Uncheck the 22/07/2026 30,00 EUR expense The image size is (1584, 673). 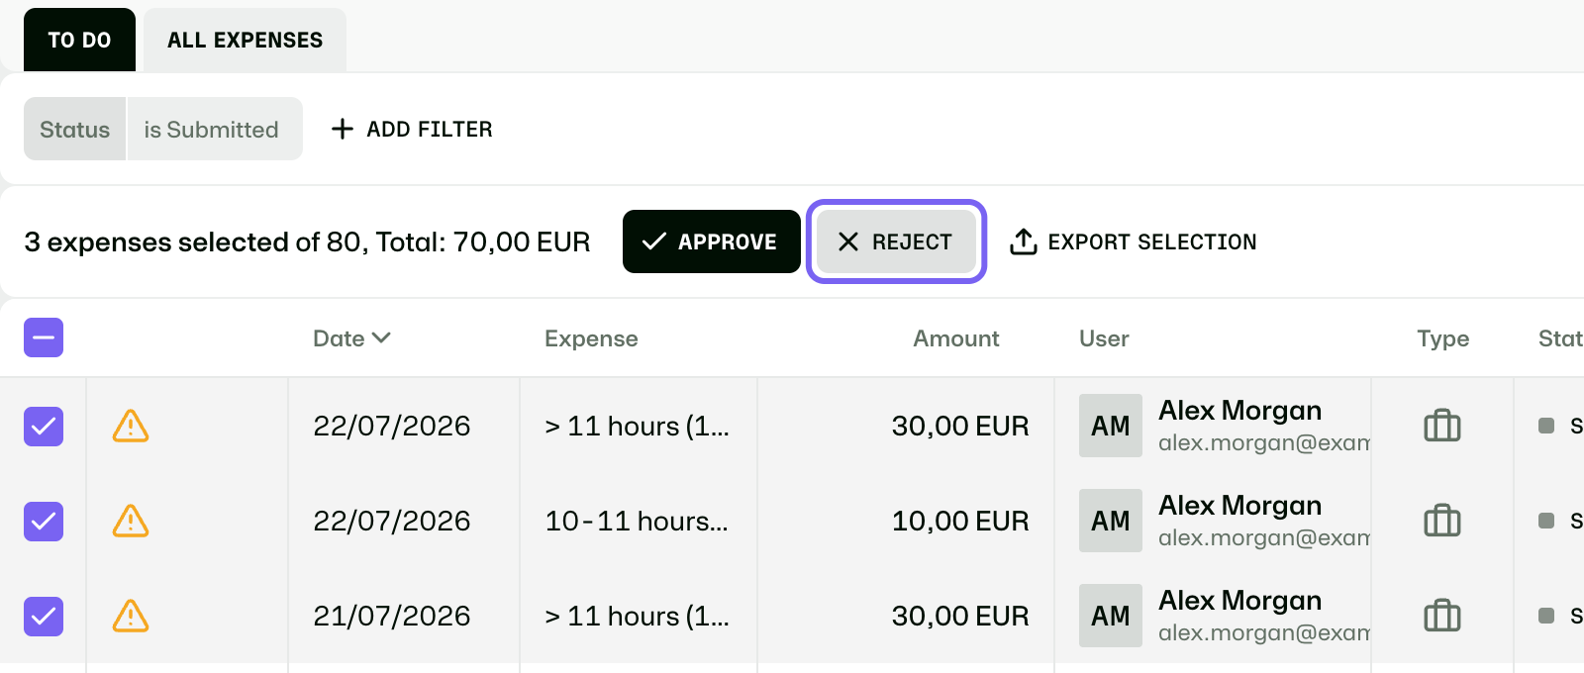click(44, 427)
